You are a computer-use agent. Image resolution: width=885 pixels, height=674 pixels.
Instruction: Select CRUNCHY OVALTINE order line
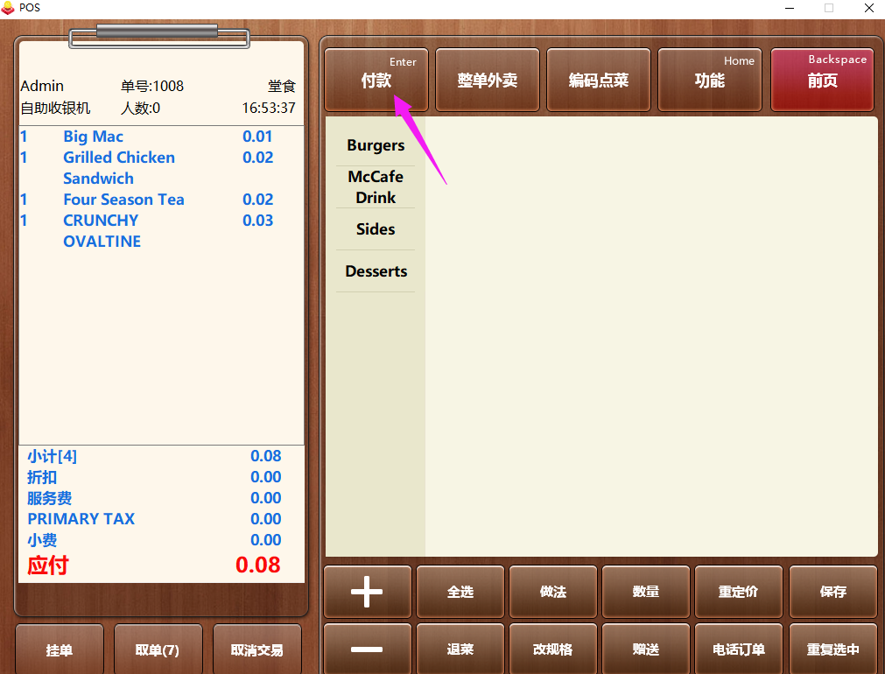161,231
